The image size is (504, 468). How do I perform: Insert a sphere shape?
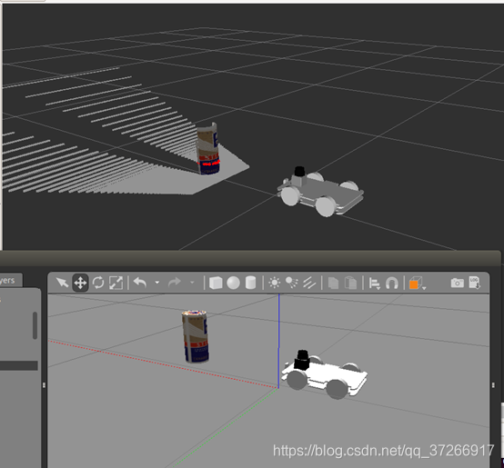(x=233, y=284)
